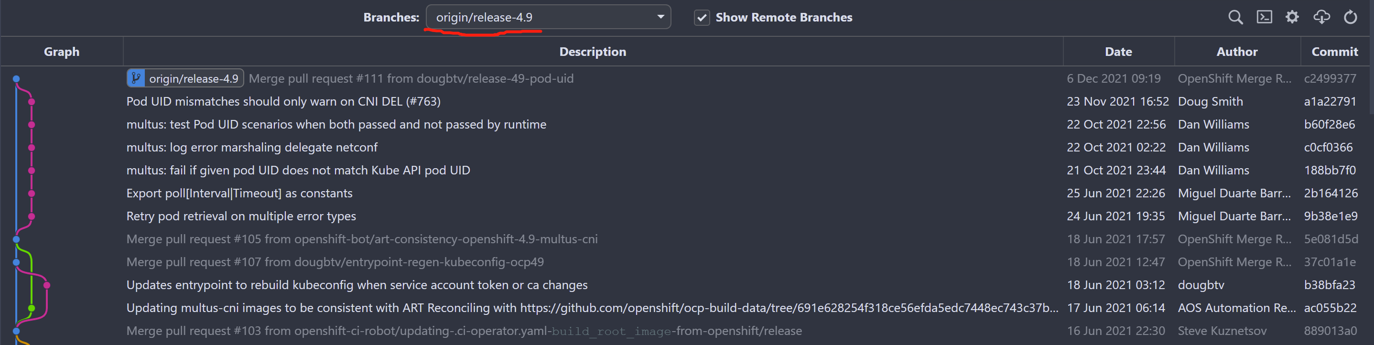The image size is (1374, 345).
Task: Click the green commit node in graph
Action: (x=32, y=308)
